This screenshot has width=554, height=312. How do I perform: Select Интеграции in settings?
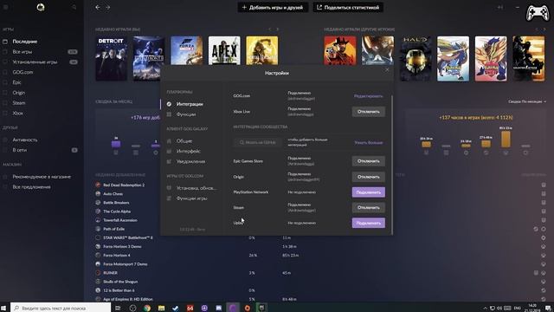pyautogui.click(x=190, y=104)
